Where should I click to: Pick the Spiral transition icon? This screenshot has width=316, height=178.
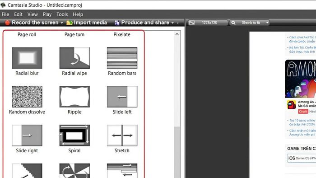74,136
